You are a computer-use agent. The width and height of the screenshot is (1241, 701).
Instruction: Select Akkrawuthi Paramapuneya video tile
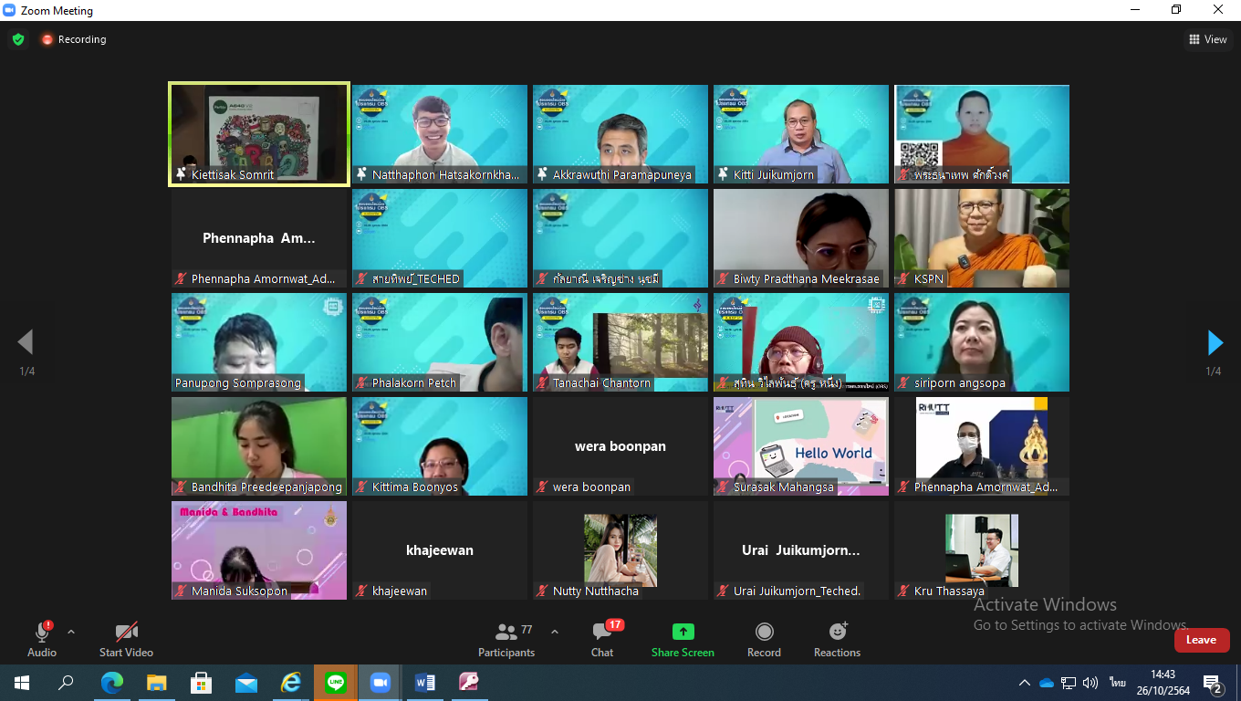click(620, 134)
